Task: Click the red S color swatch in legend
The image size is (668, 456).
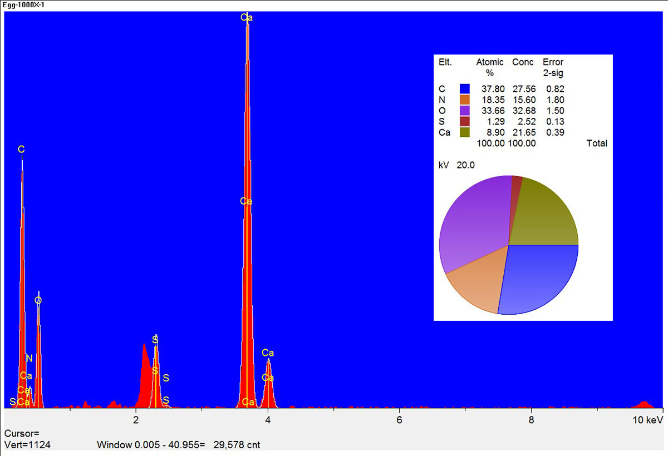Action: 465,121
